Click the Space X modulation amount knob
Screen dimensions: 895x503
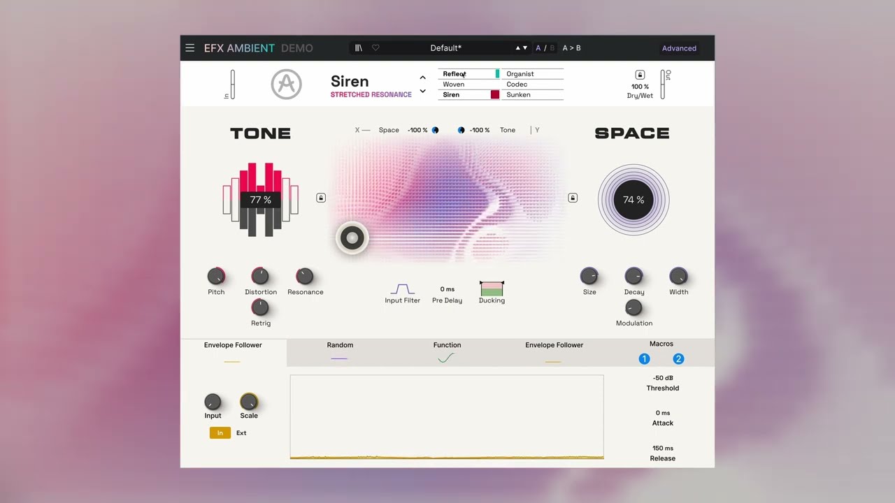[x=435, y=130]
